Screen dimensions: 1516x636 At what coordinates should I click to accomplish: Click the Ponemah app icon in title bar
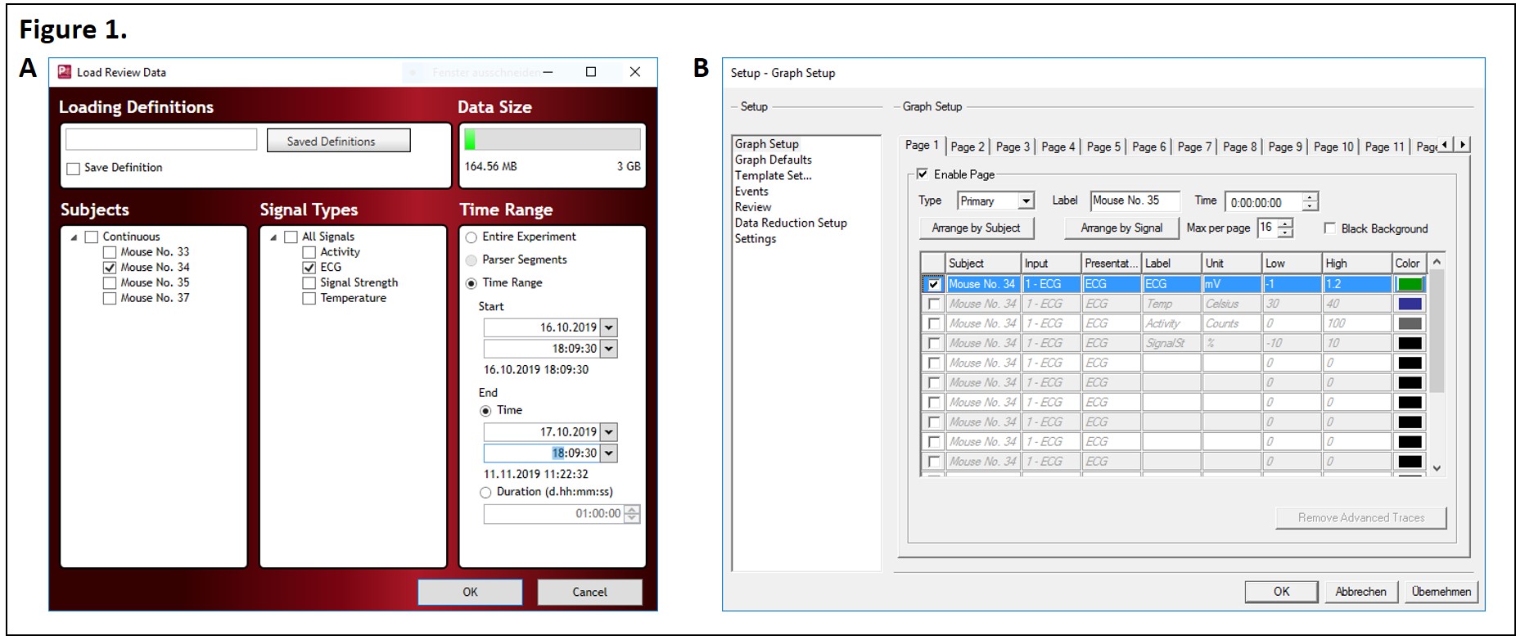coord(65,72)
